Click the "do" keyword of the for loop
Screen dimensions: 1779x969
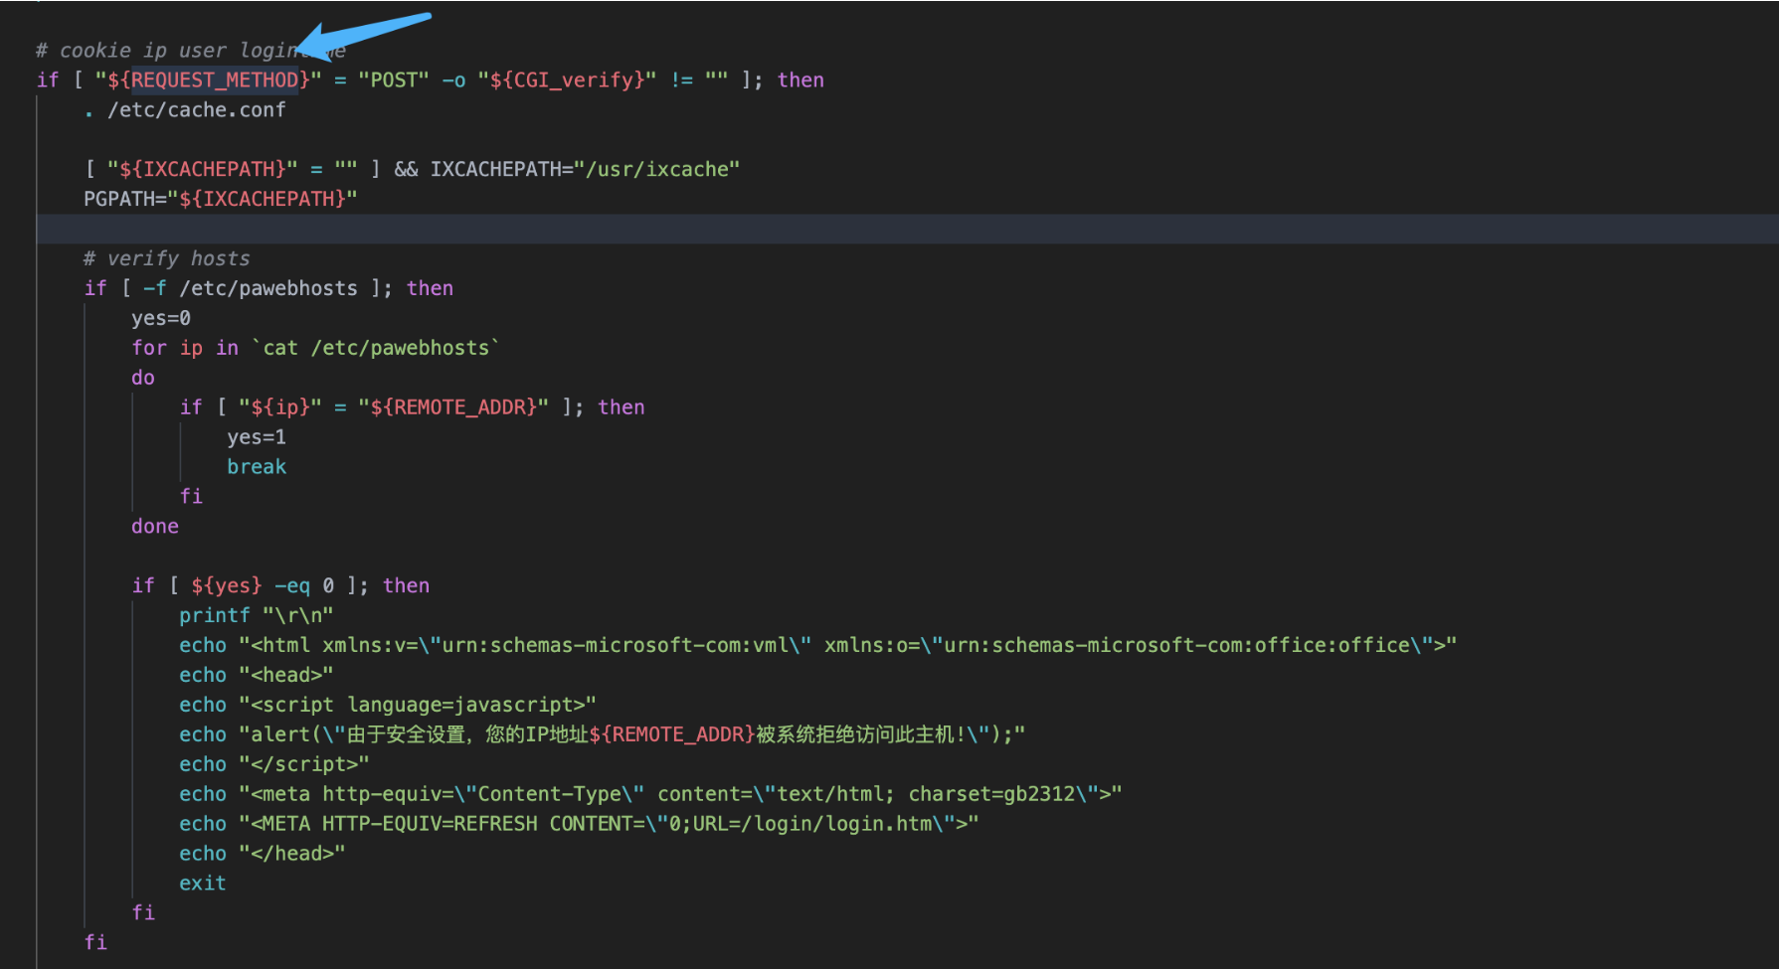[x=142, y=378]
